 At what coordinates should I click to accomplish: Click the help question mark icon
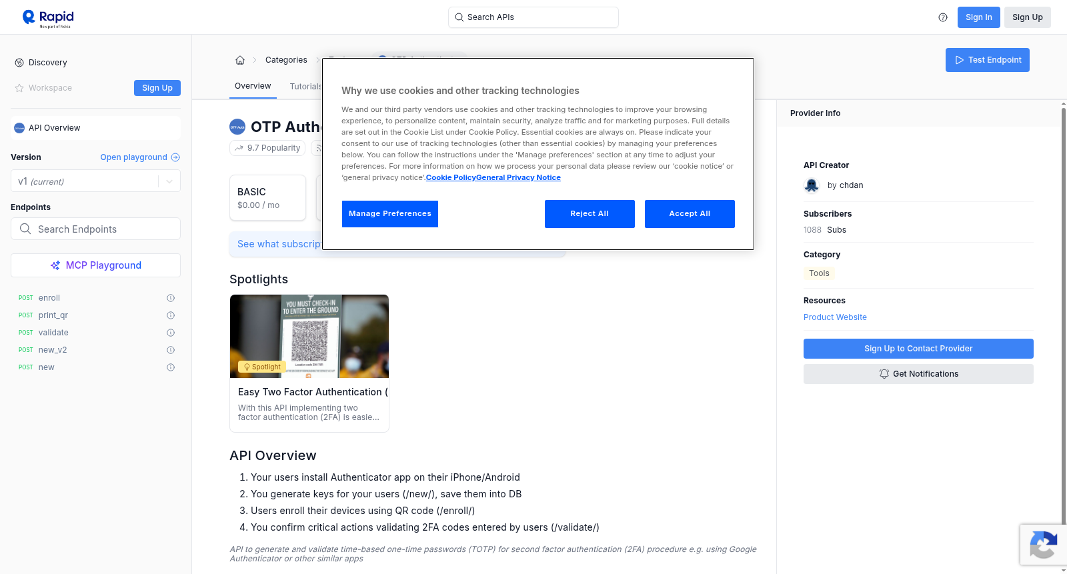[x=943, y=17]
